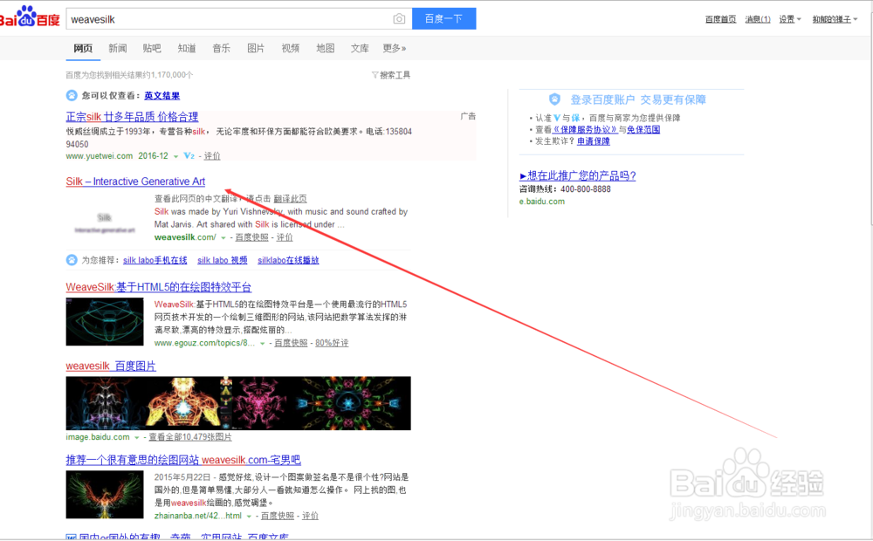The image size is (873, 541).
Task: Switch to 地图 tab
Action: coord(325,48)
